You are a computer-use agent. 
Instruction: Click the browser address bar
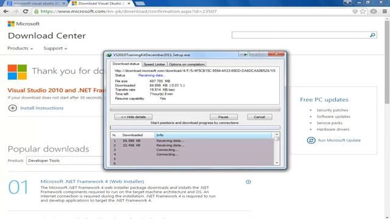point(191,12)
